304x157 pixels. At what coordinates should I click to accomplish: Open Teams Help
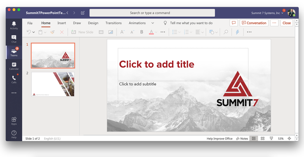14,134
